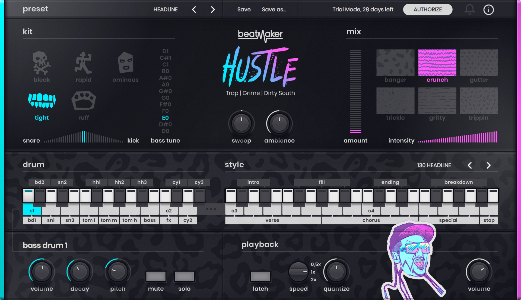
Task: Select the banger mix preset thumbnail
Action: pos(395,63)
